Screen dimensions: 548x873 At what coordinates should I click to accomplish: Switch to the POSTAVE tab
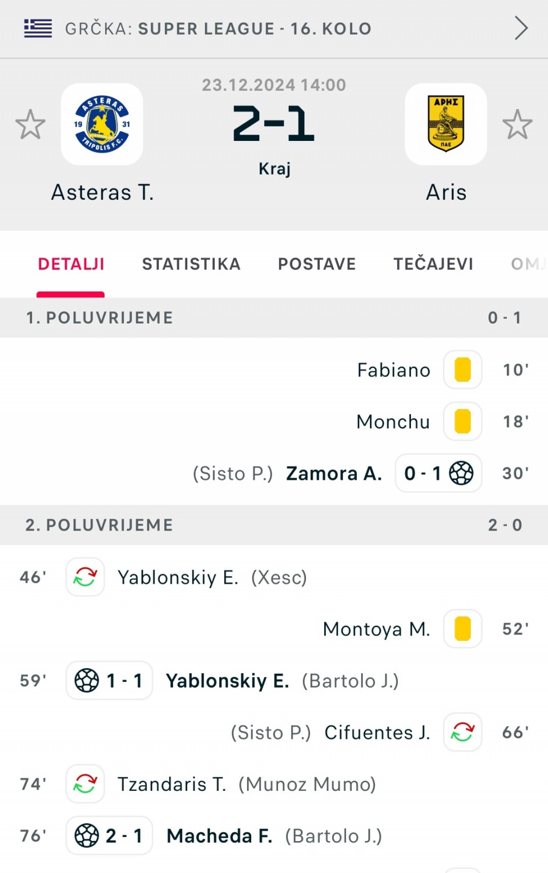[x=317, y=264]
